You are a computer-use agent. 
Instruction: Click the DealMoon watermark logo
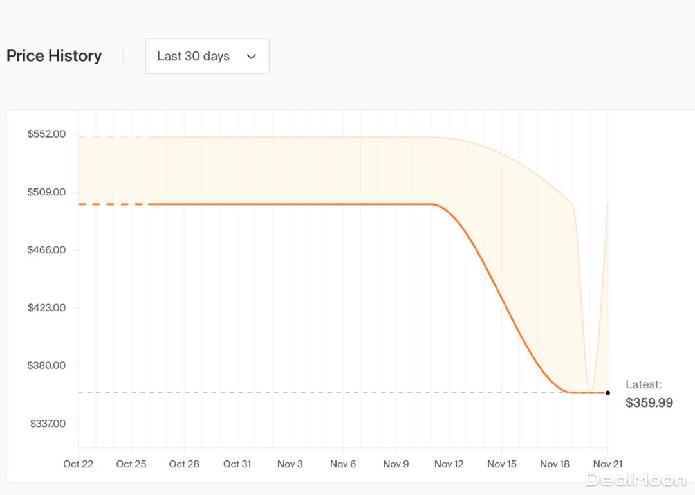[x=635, y=479]
